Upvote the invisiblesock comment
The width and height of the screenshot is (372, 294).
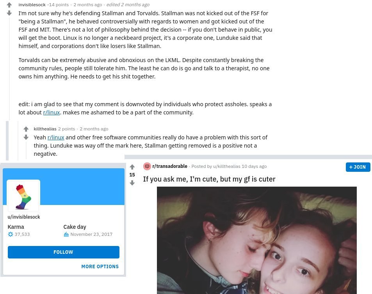(9, 5)
